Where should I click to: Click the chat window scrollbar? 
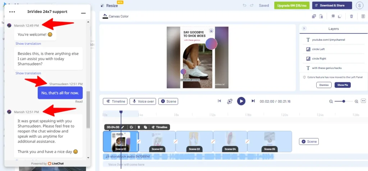coord(88,110)
